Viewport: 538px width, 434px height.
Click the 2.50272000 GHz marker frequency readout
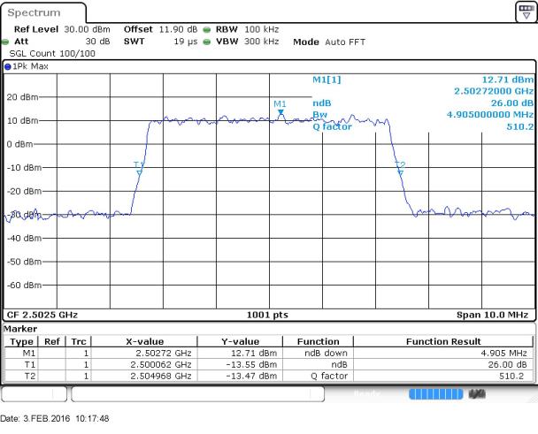(494, 91)
